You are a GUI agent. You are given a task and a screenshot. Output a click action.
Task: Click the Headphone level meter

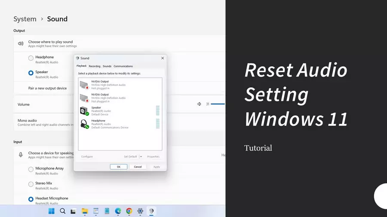[158, 124]
